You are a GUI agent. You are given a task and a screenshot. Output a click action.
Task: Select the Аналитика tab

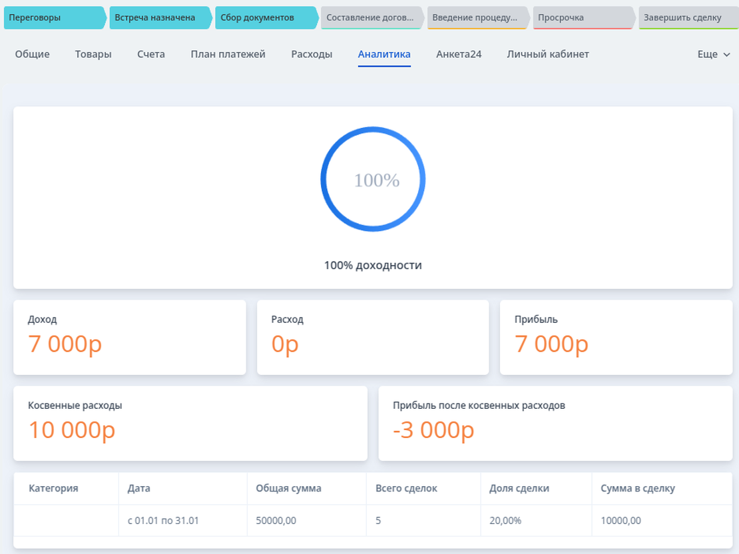point(384,55)
